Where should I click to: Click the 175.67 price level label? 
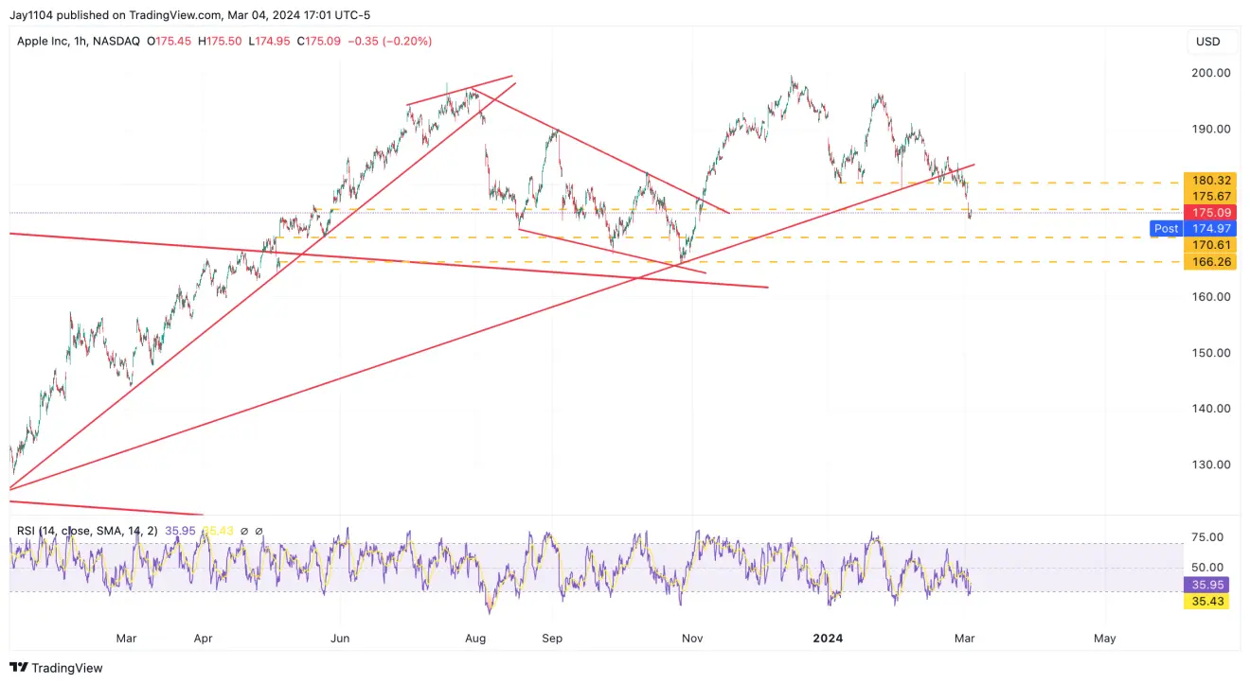click(1210, 197)
